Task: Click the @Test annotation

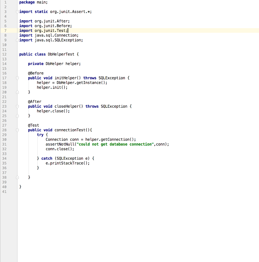Action: coord(33,125)
